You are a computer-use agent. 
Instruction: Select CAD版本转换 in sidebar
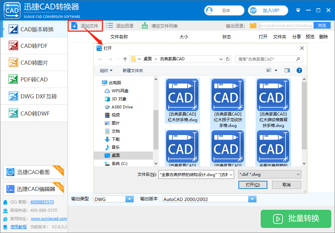click(x=34, y=29)
